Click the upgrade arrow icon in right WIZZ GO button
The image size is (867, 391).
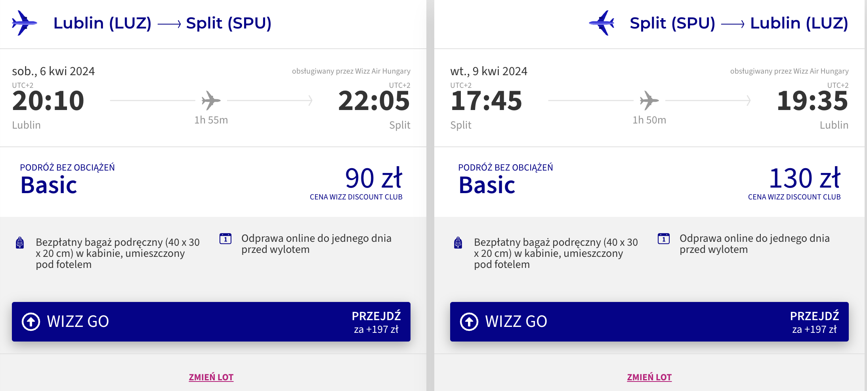click(x=469, y=322)
